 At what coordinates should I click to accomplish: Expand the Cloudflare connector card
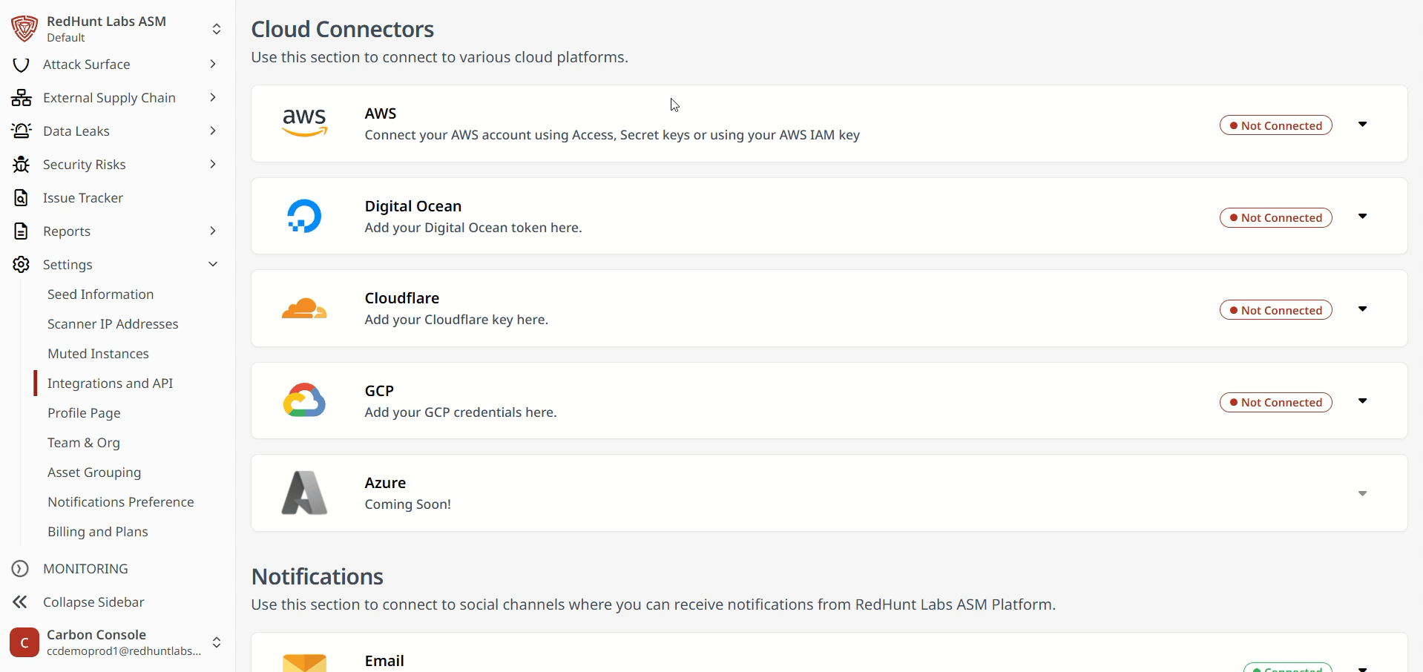(1363, 309)
